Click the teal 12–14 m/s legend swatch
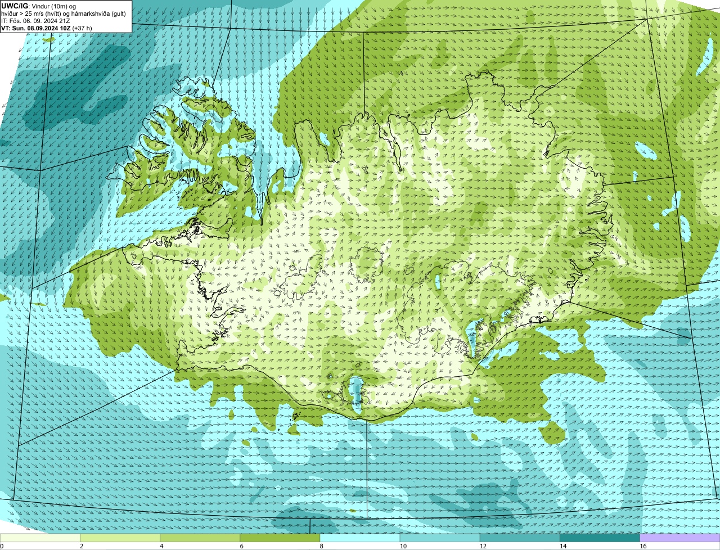The width and height of the screenshot is (720, 550). (520, 538)
